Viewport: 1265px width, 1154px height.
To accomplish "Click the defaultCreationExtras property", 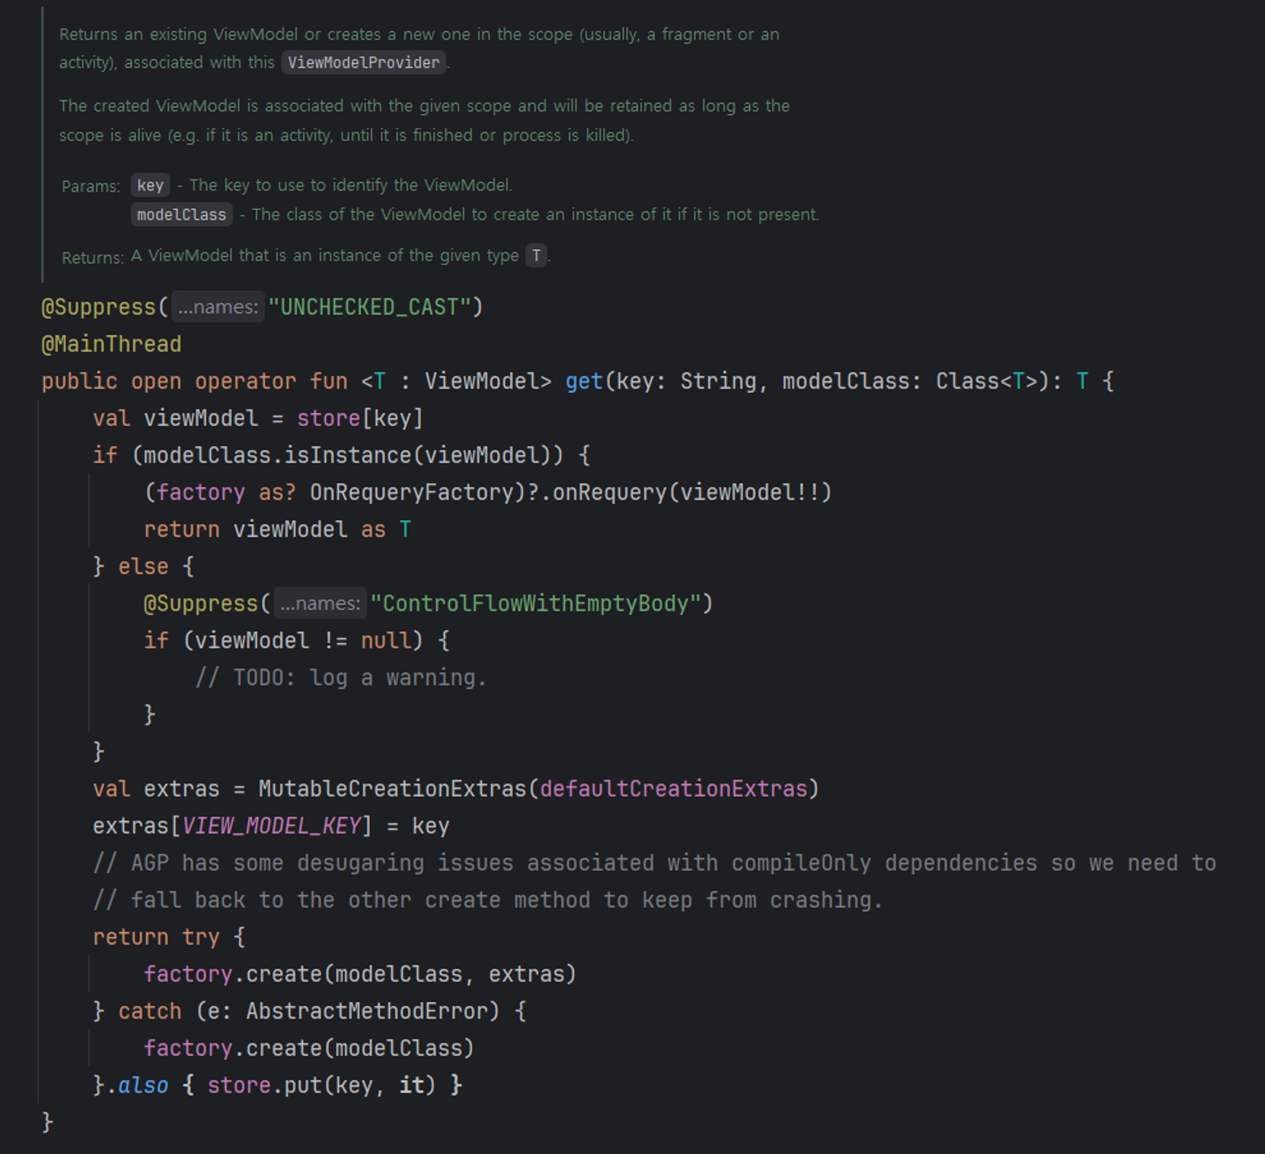I will pos(673,789).
